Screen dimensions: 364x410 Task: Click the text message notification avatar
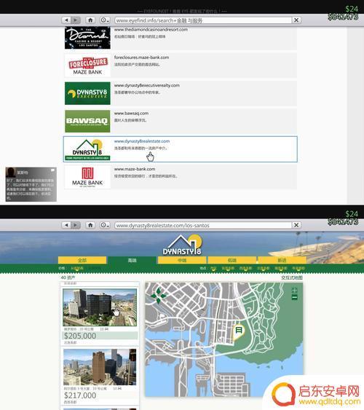tap(11, 173)
